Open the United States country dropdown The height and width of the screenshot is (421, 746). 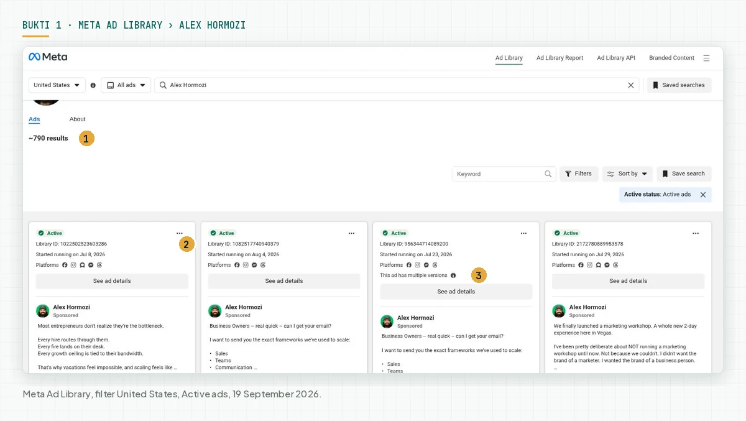(57, 85)
